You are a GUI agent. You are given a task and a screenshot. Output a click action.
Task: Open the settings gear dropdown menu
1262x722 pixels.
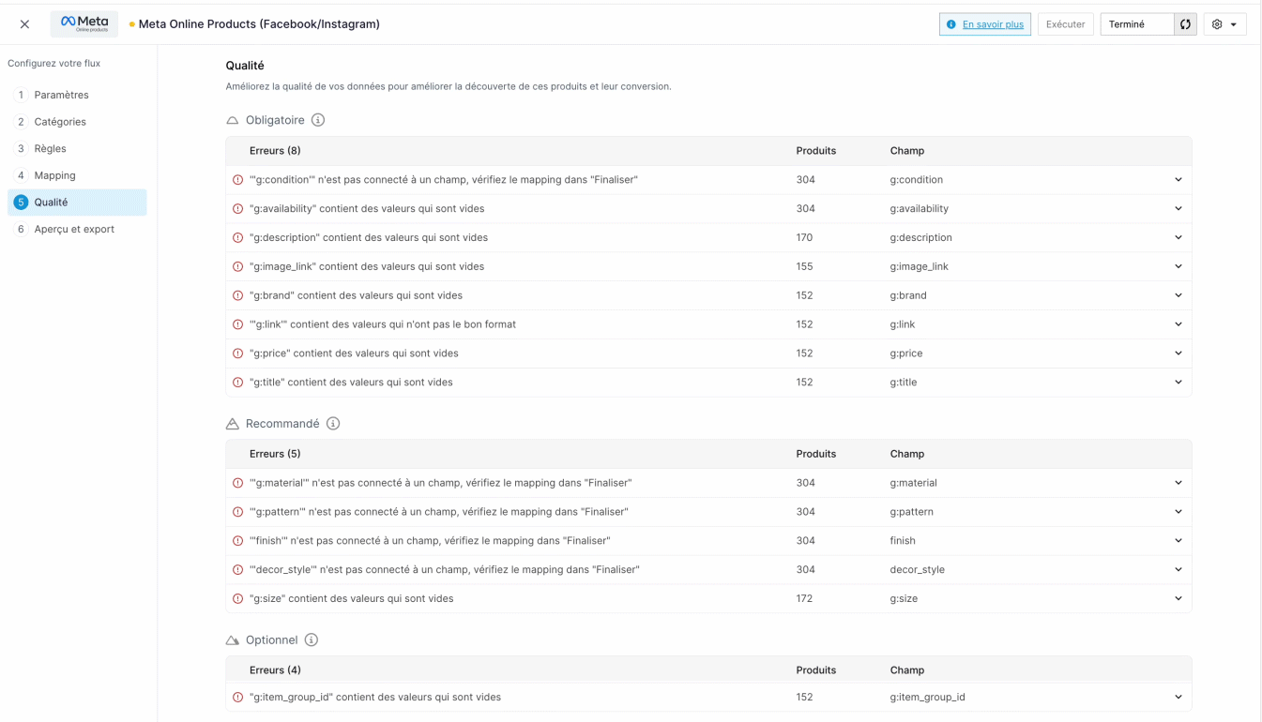1224,24
